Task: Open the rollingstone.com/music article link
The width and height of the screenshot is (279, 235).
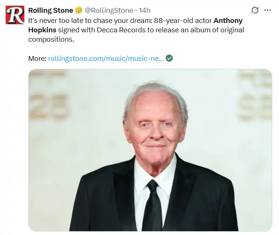Action: (x=106, y=58)
